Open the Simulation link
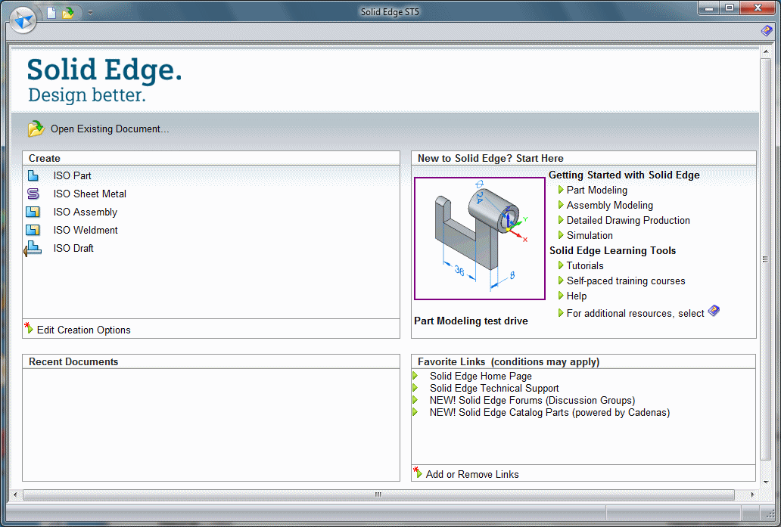781x527 pixels. tap(590, 235)
